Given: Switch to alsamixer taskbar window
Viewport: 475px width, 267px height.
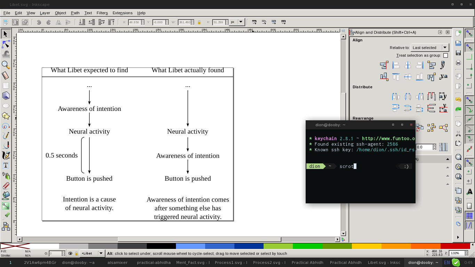Looking at the screenshot, I should 118,262.
